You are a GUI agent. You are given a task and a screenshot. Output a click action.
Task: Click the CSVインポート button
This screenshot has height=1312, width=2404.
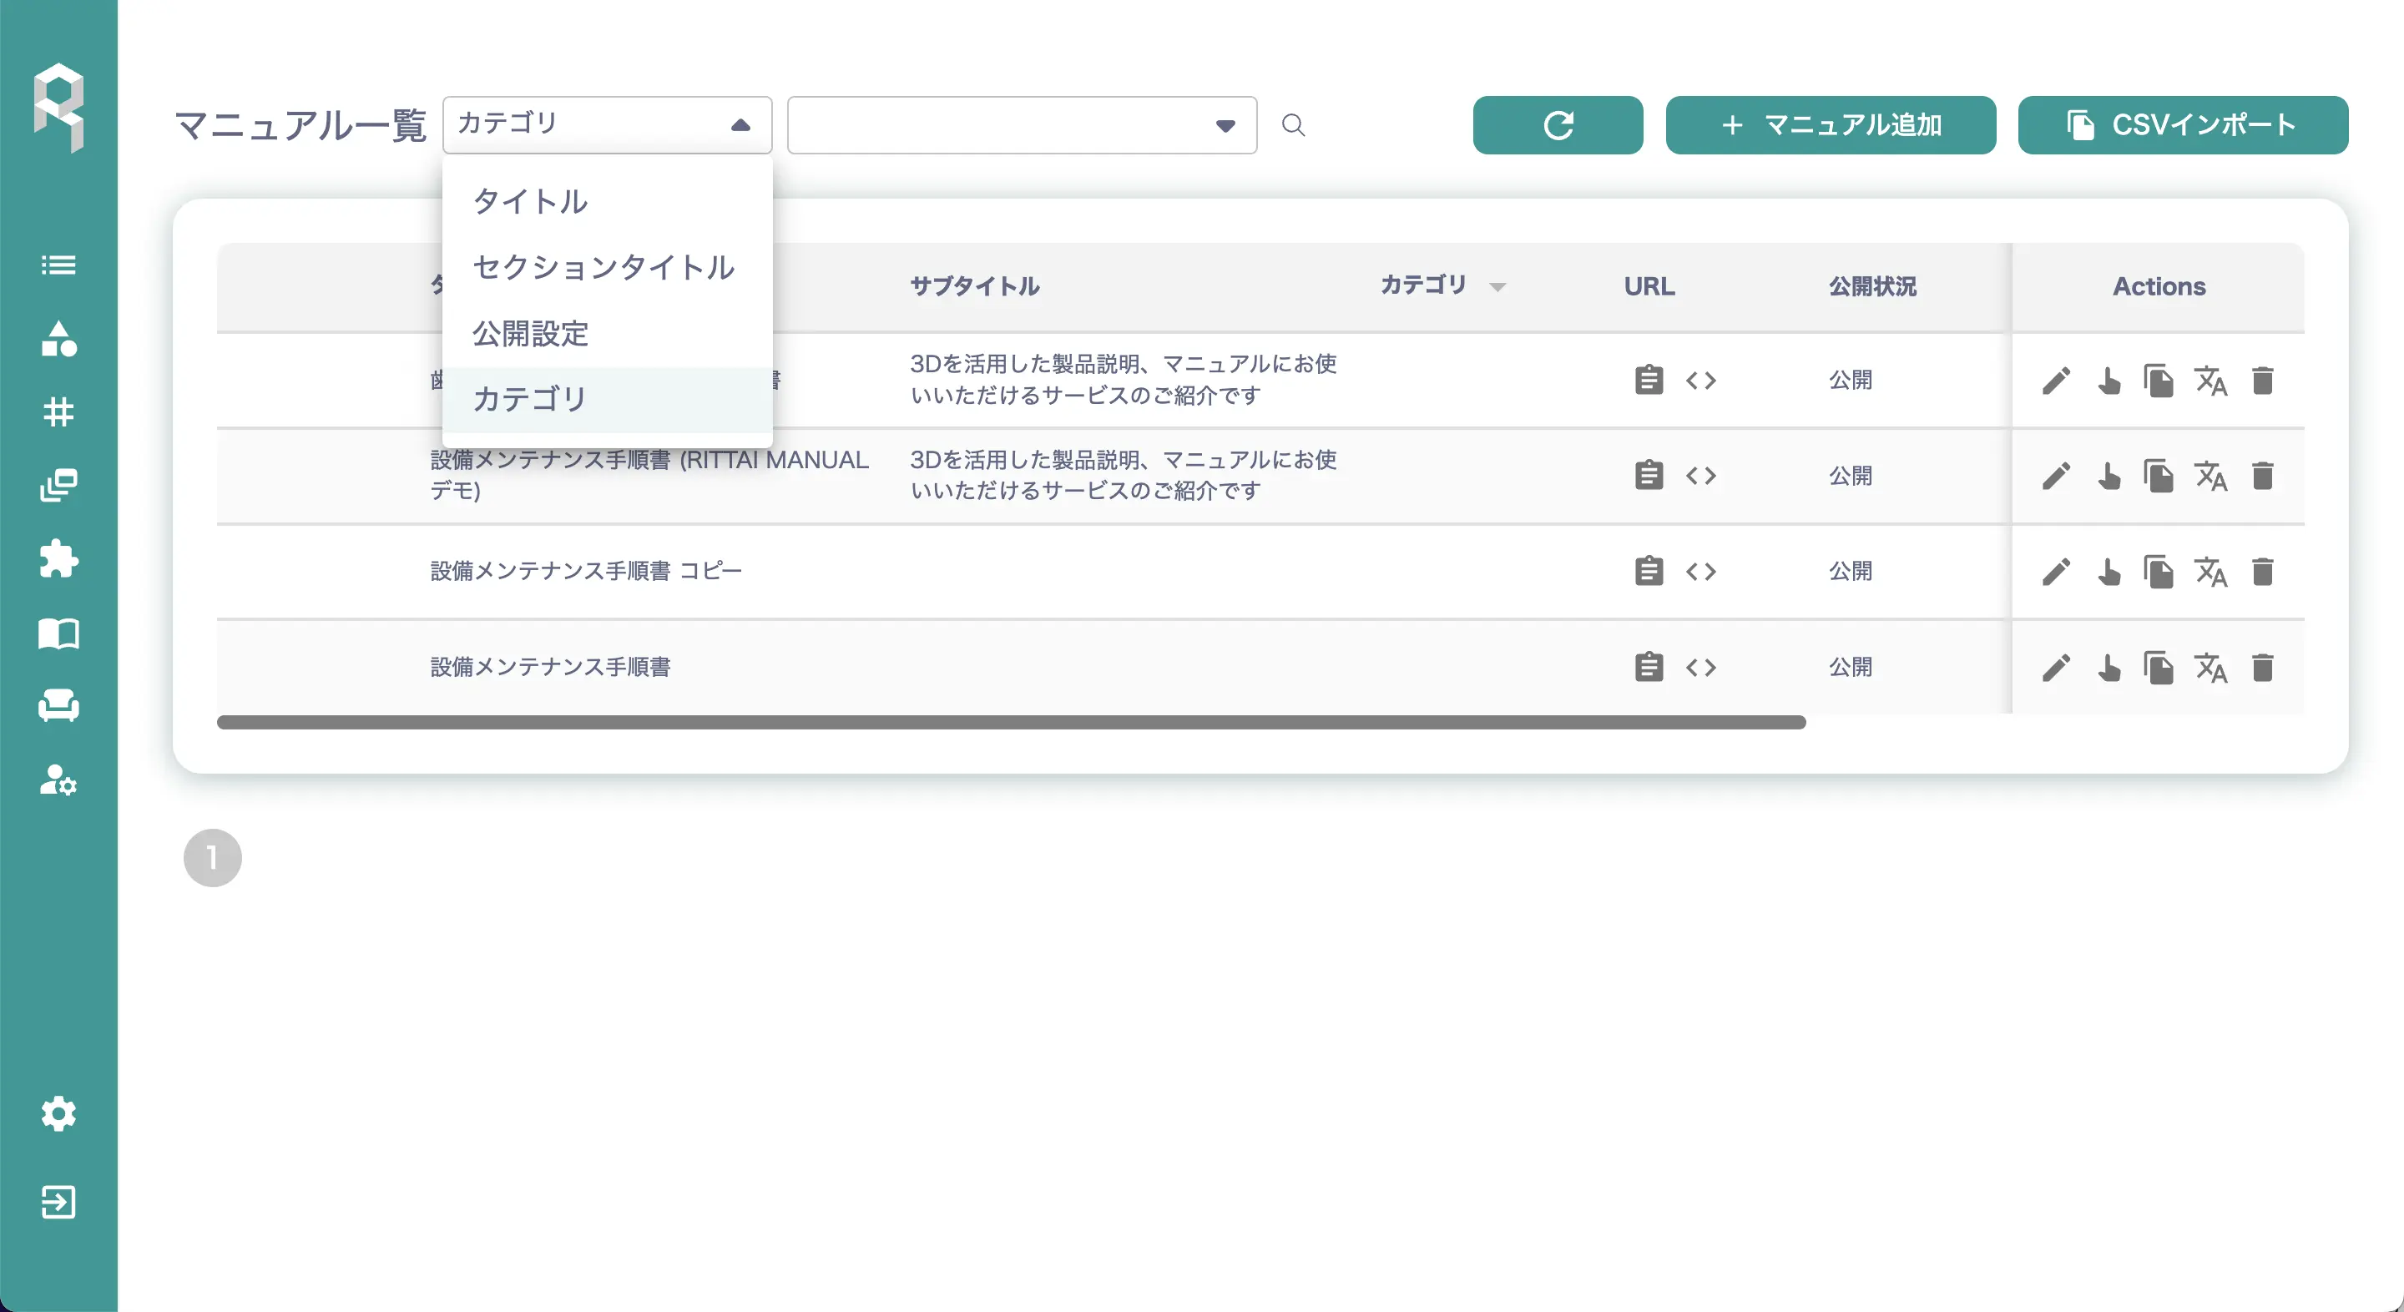coord(2182,125)
